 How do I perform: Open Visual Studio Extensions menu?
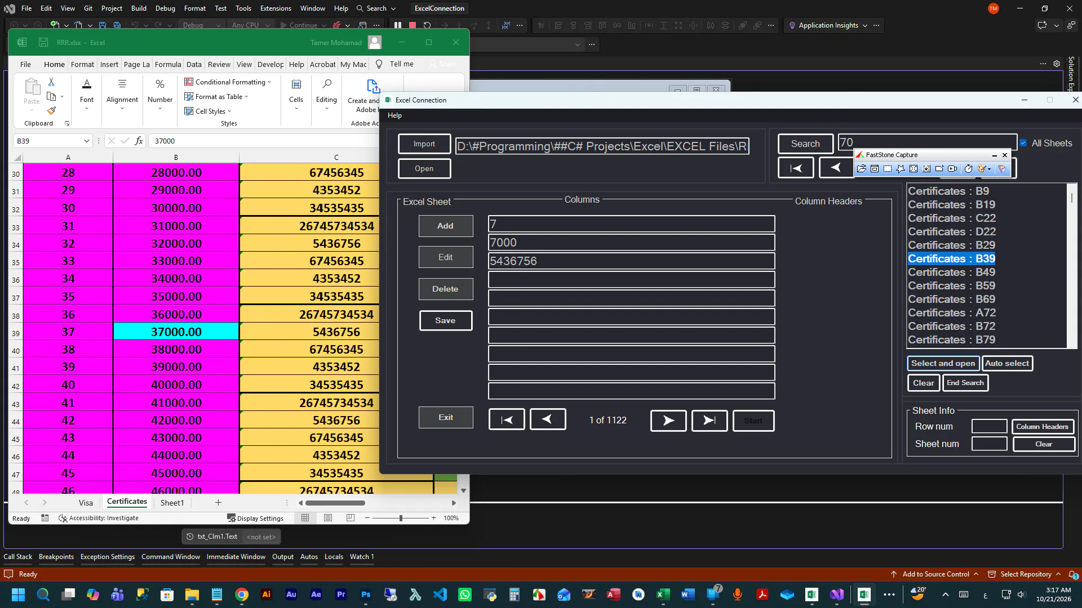coord(276,8)
